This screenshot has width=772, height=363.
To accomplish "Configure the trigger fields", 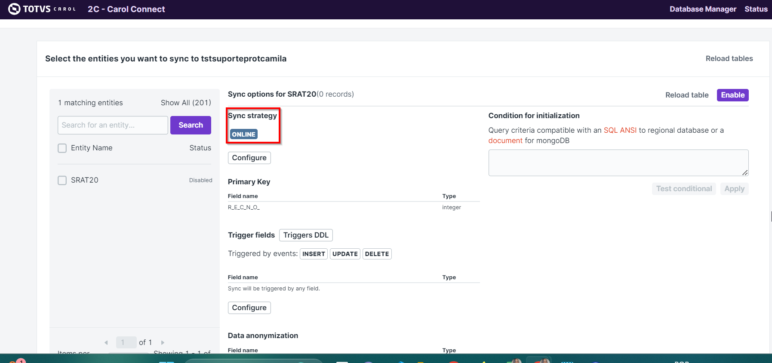I will coord(249,308).
